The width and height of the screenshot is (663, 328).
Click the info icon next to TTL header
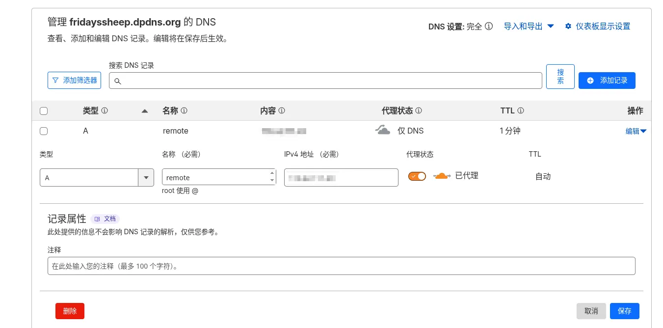521,111
